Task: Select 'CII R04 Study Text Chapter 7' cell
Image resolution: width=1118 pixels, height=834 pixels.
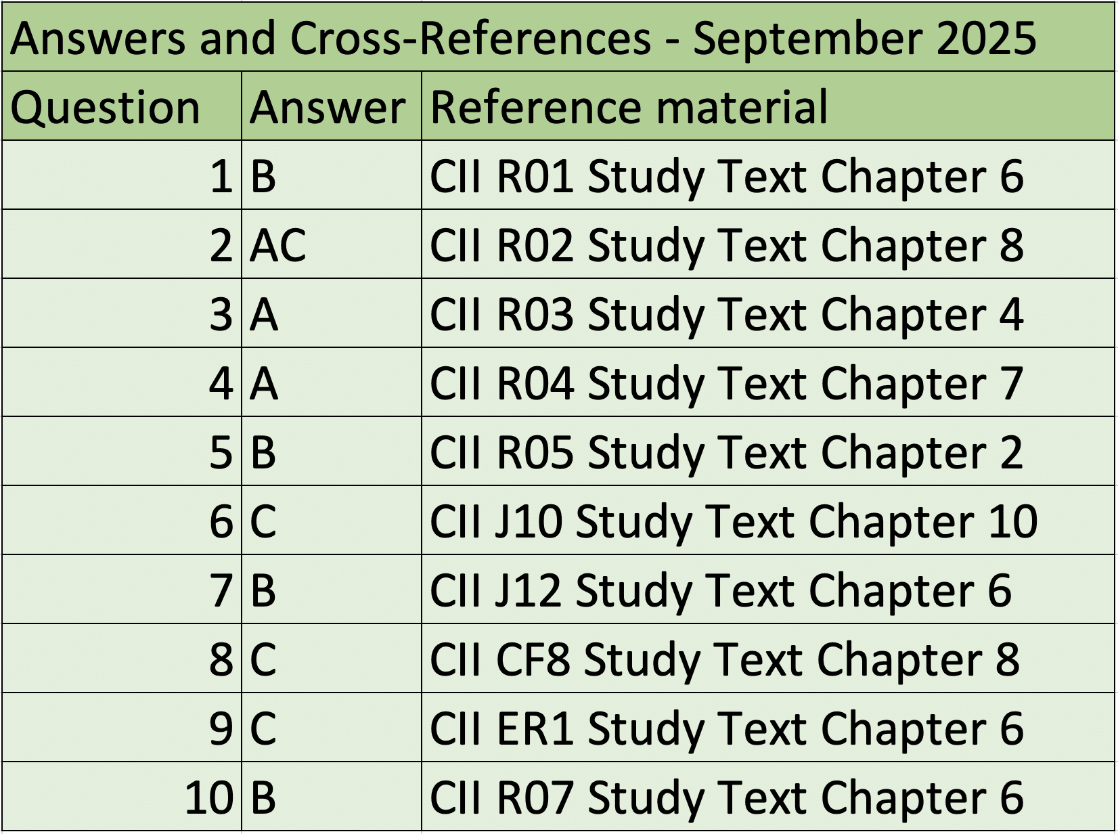Action: (x=767, y=383)
